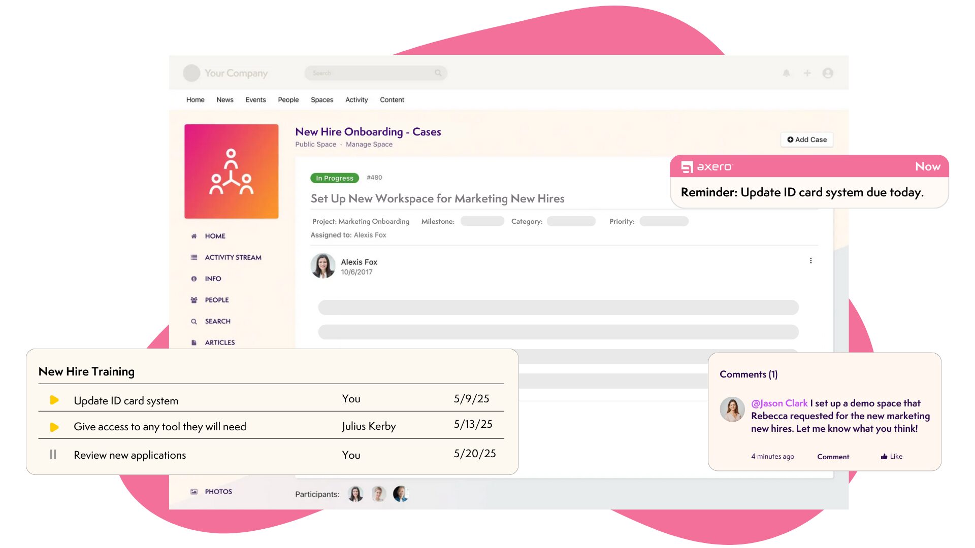Click the Like thumbs-up icon
This screenshot has width=975, height=548.
coord(884,457)
